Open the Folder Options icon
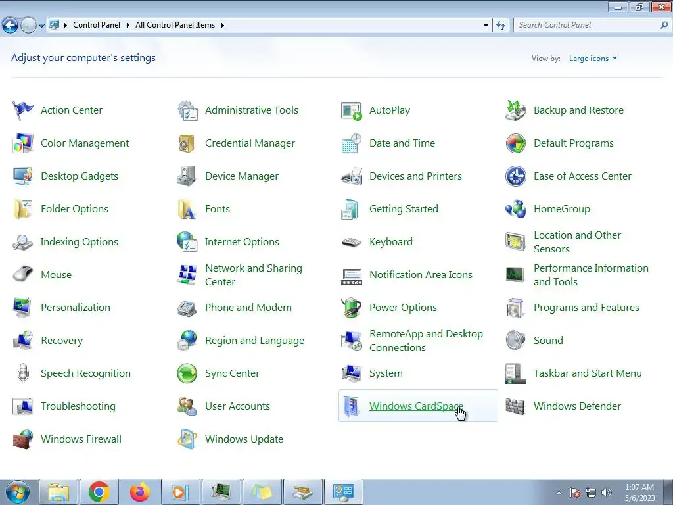 tap(23, 208)
